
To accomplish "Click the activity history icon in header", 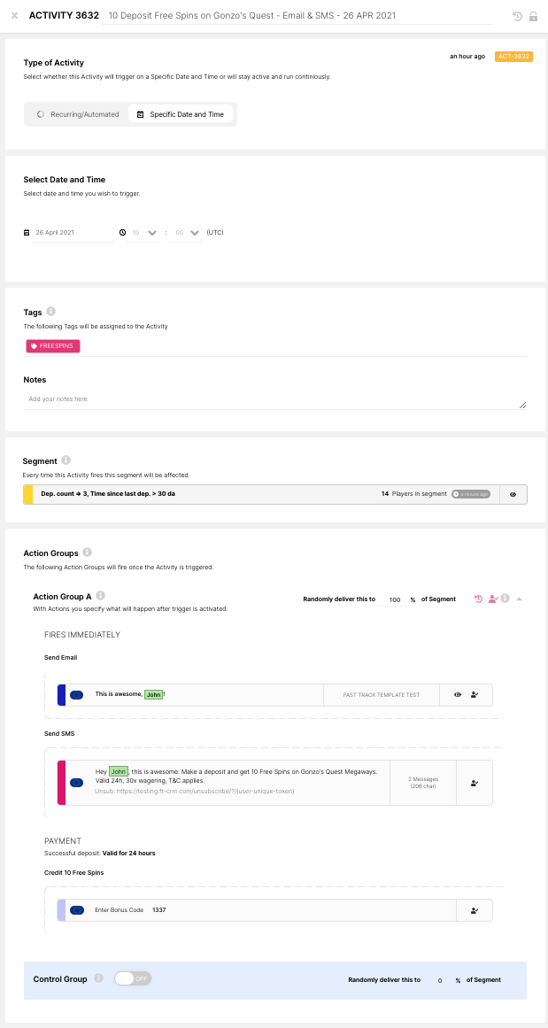I will click(x=517, y=16).
